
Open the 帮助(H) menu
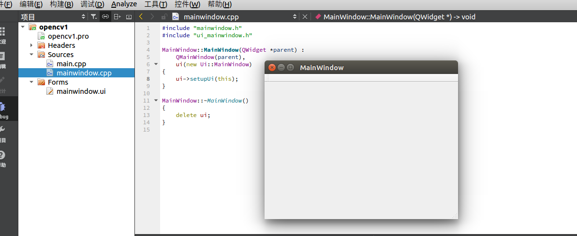point(220,4)
